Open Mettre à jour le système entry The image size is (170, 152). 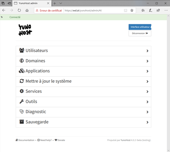coord(84,81)
